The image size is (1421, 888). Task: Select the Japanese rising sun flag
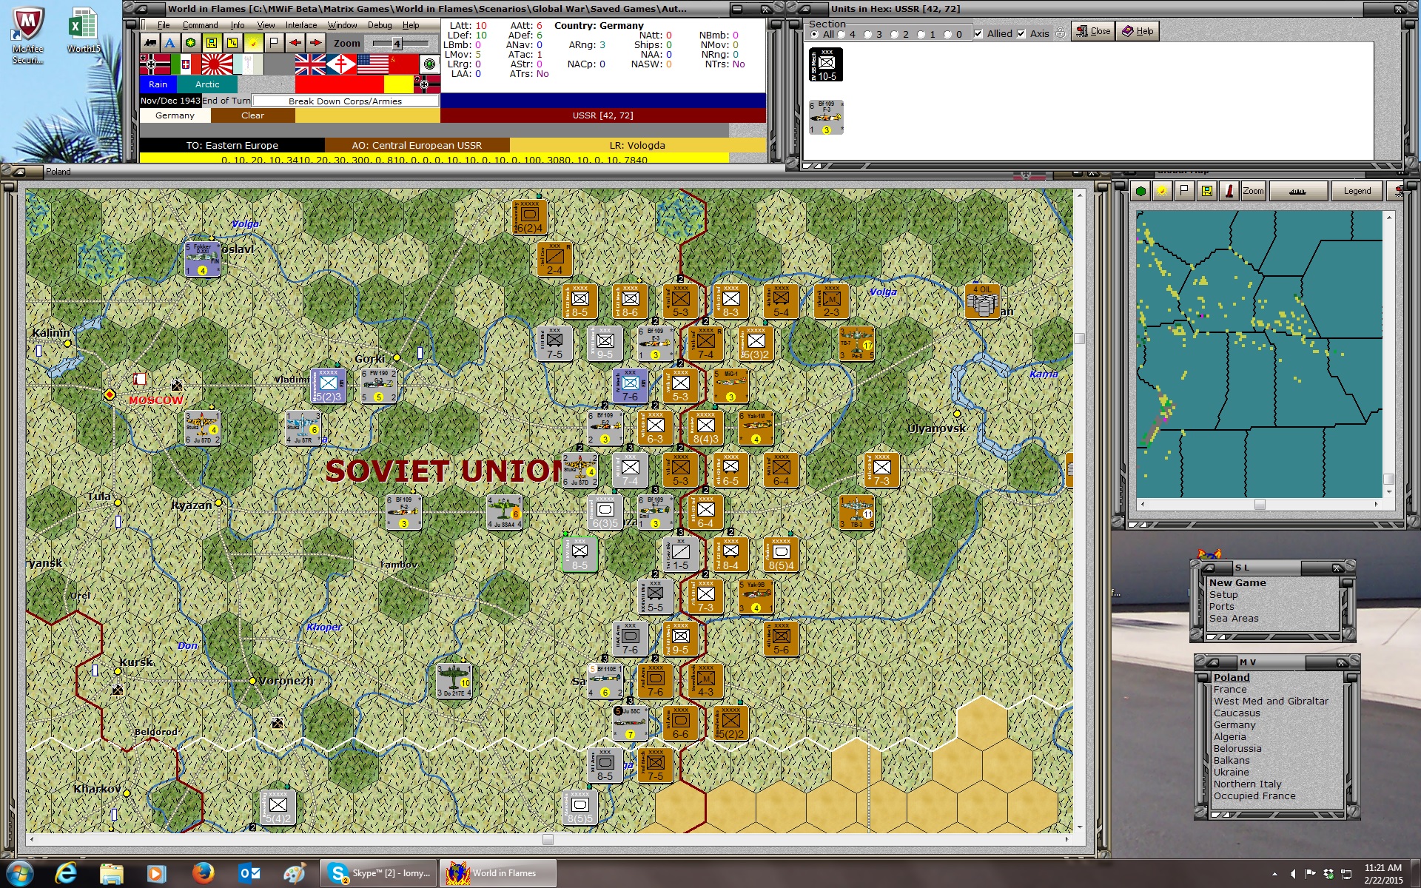(x=217, y=64)
